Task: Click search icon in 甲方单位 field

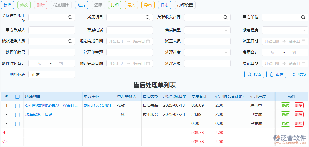Action: pos(303,17)
